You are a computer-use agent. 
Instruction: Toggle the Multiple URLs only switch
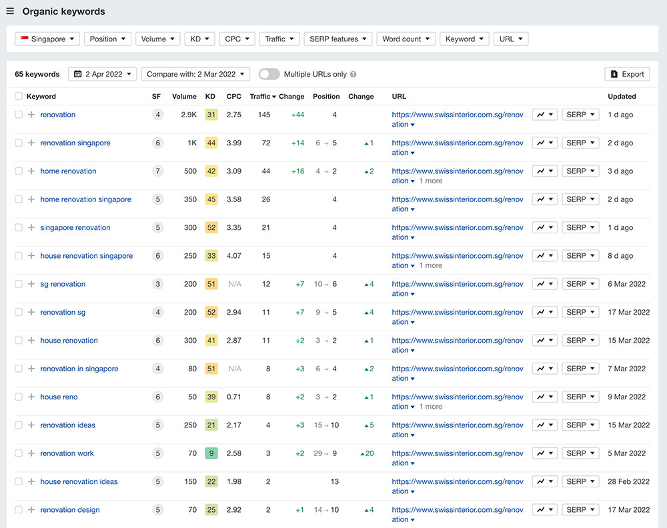(x=269, y=74)
